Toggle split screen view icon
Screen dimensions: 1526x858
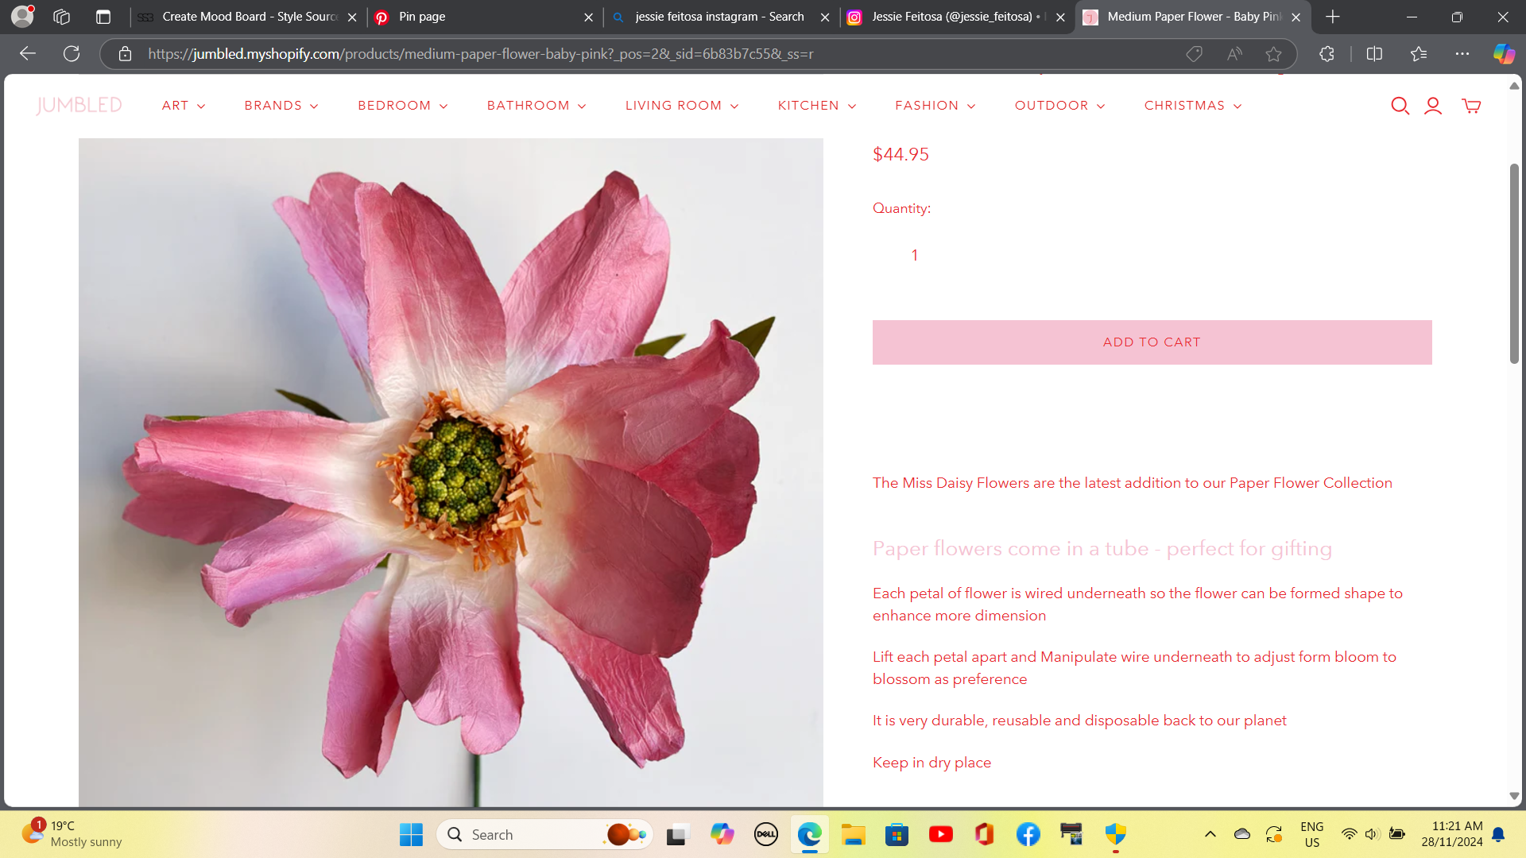point(1374,53)
